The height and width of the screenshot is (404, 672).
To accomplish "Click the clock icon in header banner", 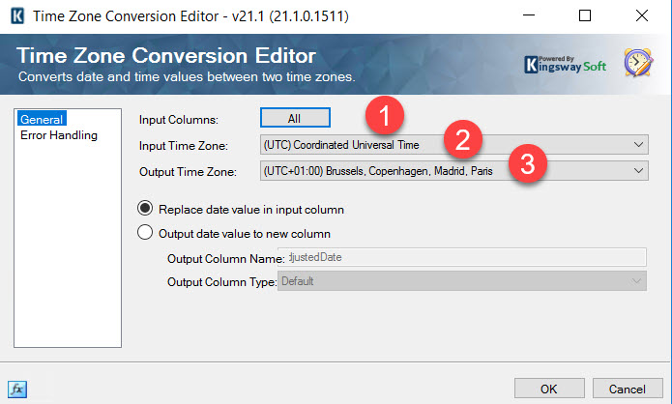I will [640, 62].
